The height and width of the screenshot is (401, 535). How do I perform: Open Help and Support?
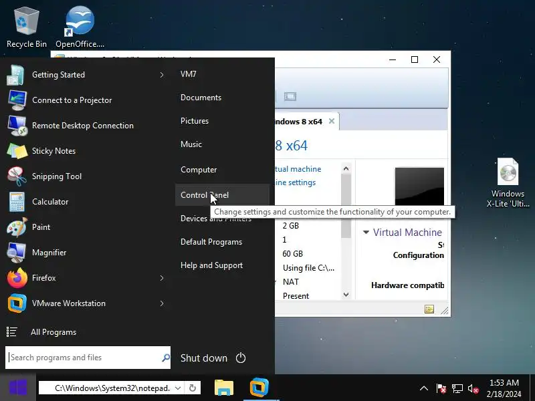pos(211,265)
